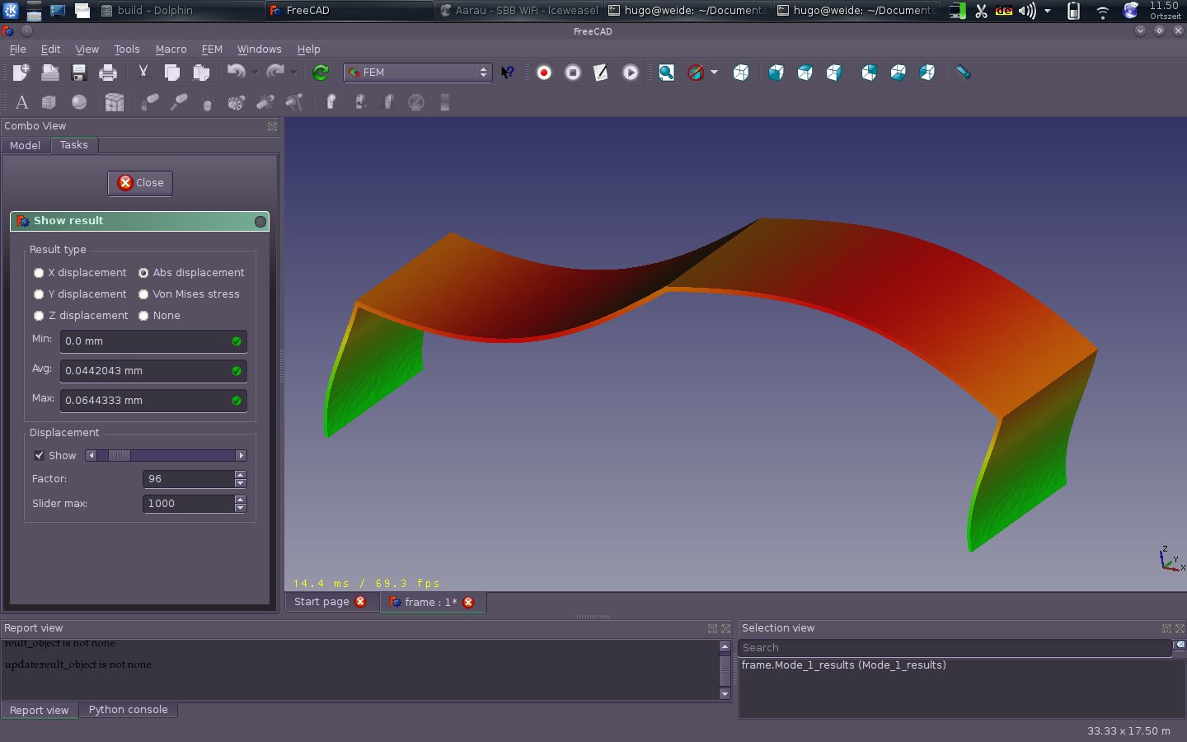Open the File menu

pyautogui.click(x=17, y=49)
